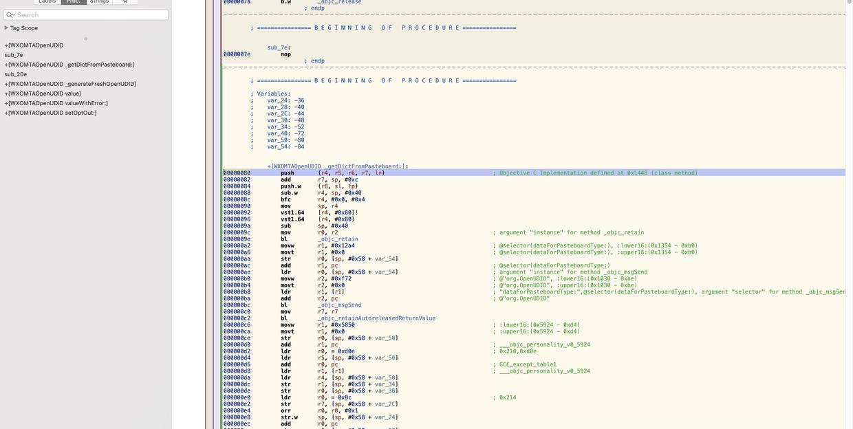853x429 pixels.
Task: Click the var_2C operand at 000000e2
Action: coord(385,404)
